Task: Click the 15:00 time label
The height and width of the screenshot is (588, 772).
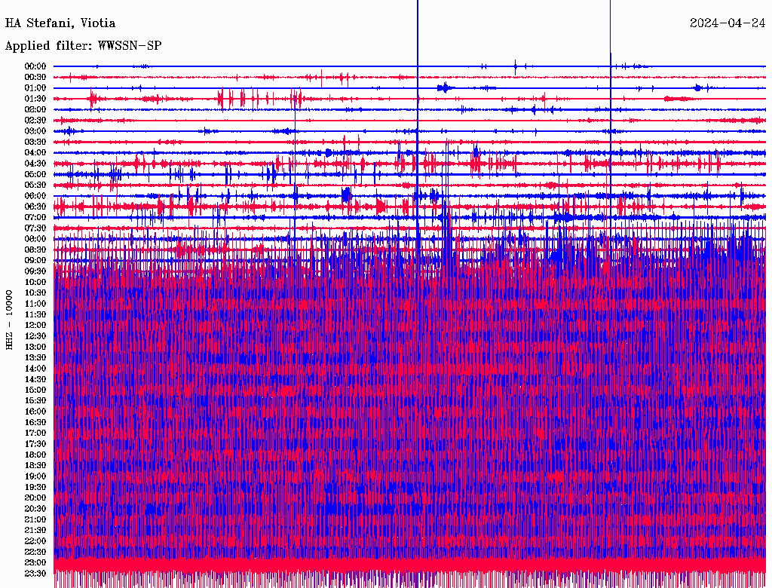Action: click(x=35, y=390)
